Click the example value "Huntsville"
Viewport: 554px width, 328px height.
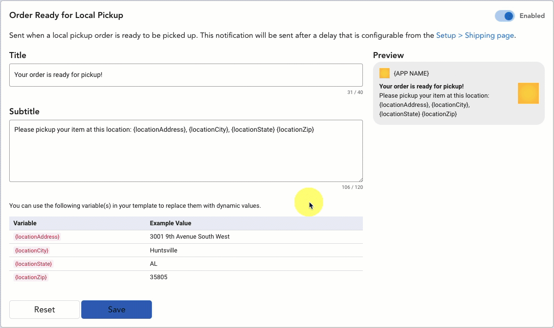pos(163,251)
